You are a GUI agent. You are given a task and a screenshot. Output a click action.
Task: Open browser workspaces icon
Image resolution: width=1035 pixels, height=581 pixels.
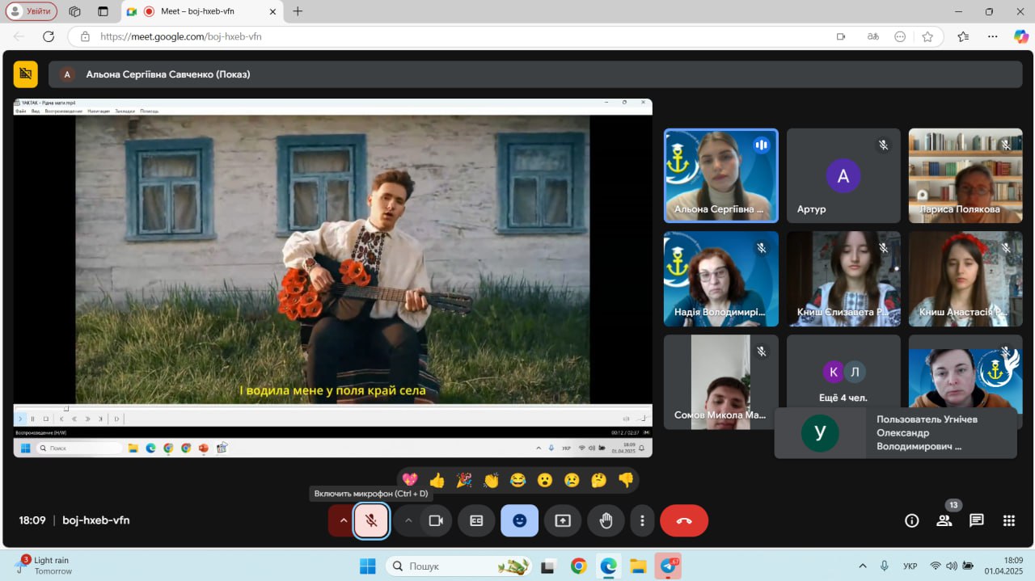pyautogui.click(x=74, y=11)
